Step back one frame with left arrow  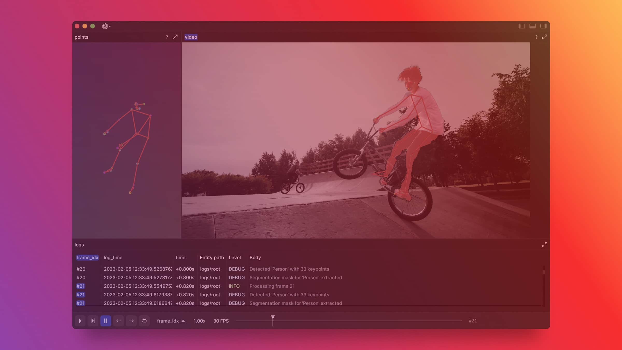click(118, 321)
